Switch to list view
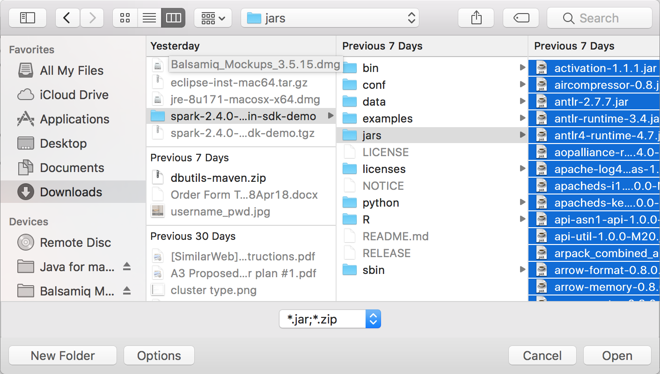Image resolution: width=660 pixels, height=374 pixels. pyautogui.click(x=149, y=17)
